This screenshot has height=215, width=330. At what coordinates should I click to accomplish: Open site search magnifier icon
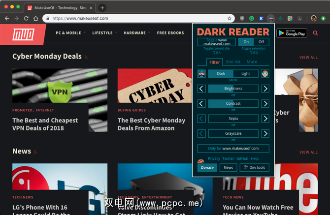pyautogui.click(x=315, y=33)
